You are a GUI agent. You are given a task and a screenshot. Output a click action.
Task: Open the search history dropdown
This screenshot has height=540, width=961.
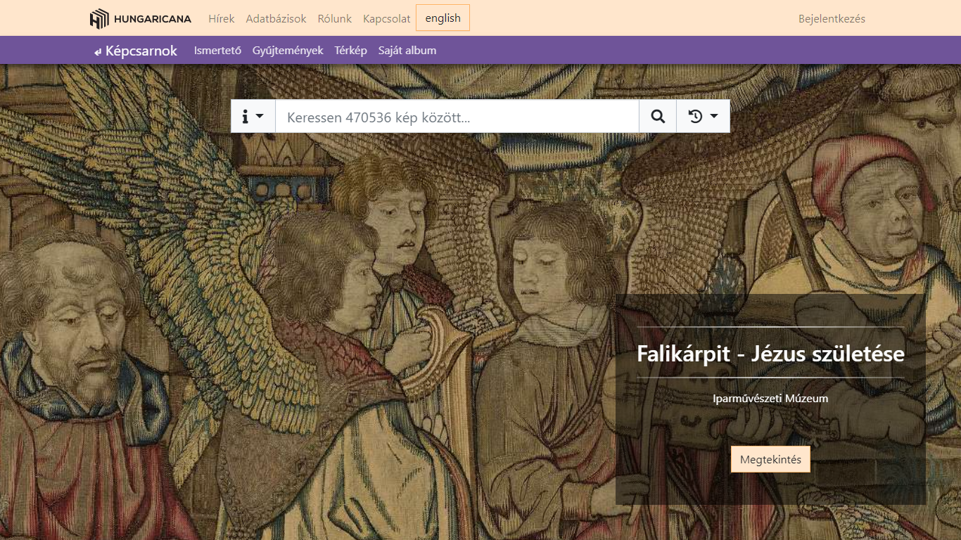[x=703, y=117]
